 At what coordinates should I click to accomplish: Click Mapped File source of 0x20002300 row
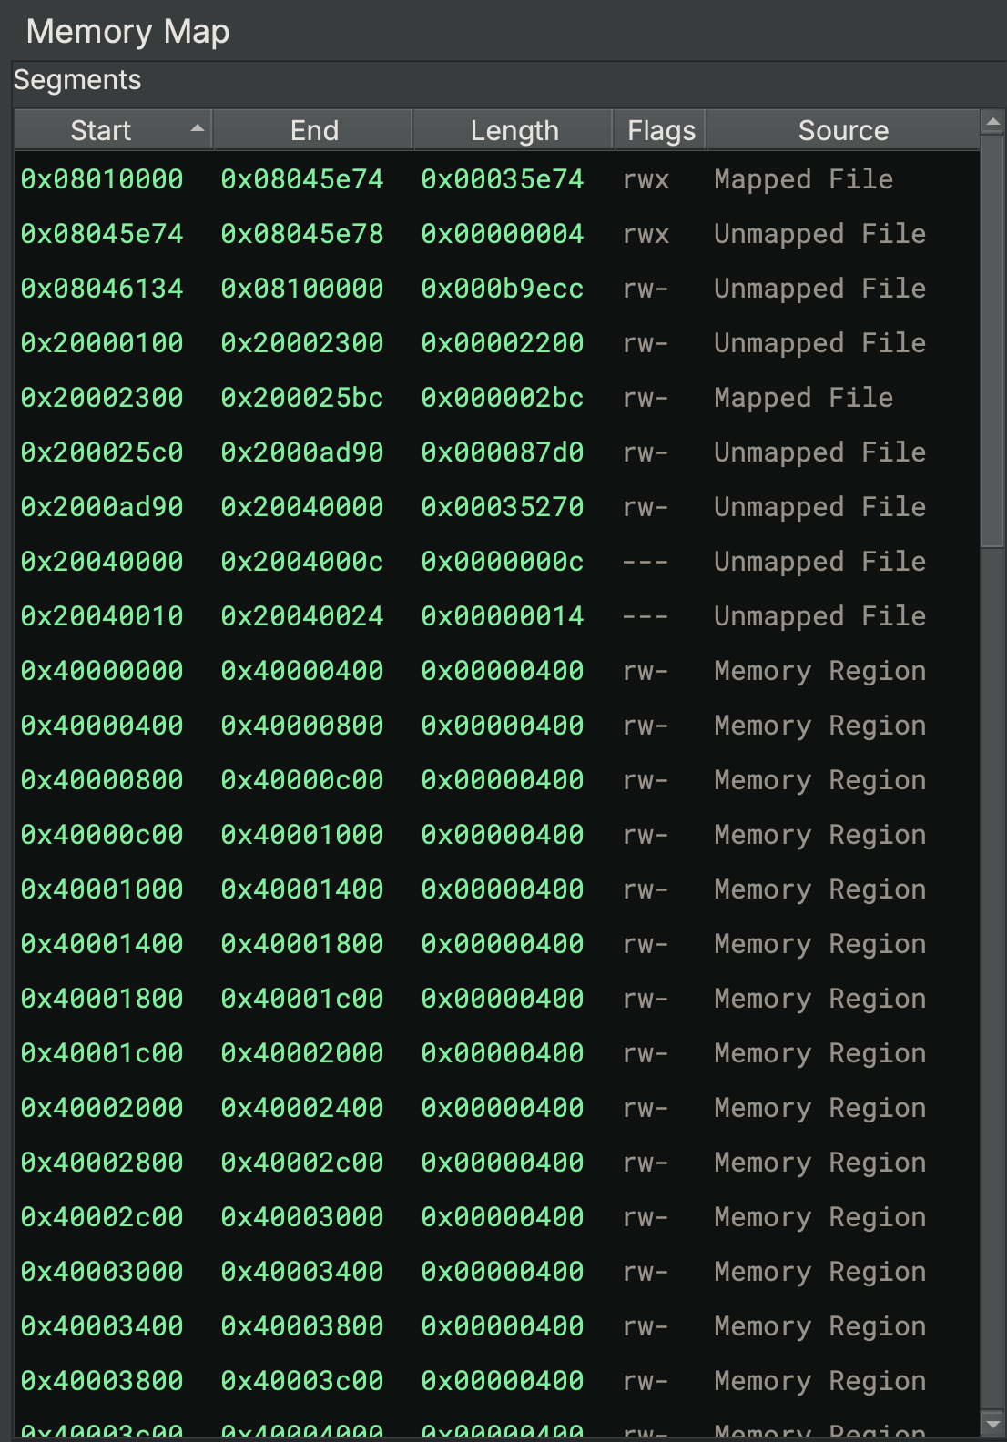(x=804, y=398)
